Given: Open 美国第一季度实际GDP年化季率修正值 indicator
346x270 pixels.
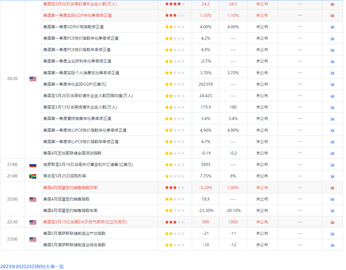Looking at the screenshot, I should point(77,15).
